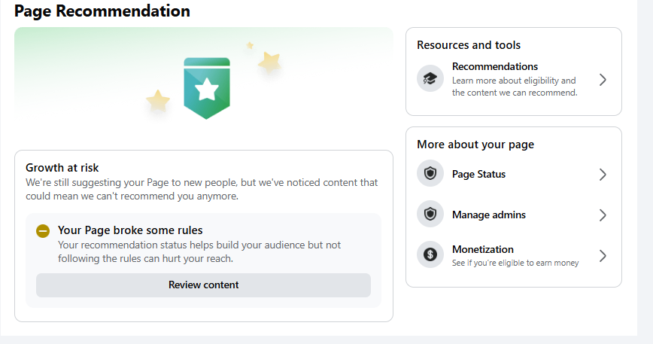Open the Monetization chevron arrow
This screenshot has height=344, width=653.
point(603,256)
